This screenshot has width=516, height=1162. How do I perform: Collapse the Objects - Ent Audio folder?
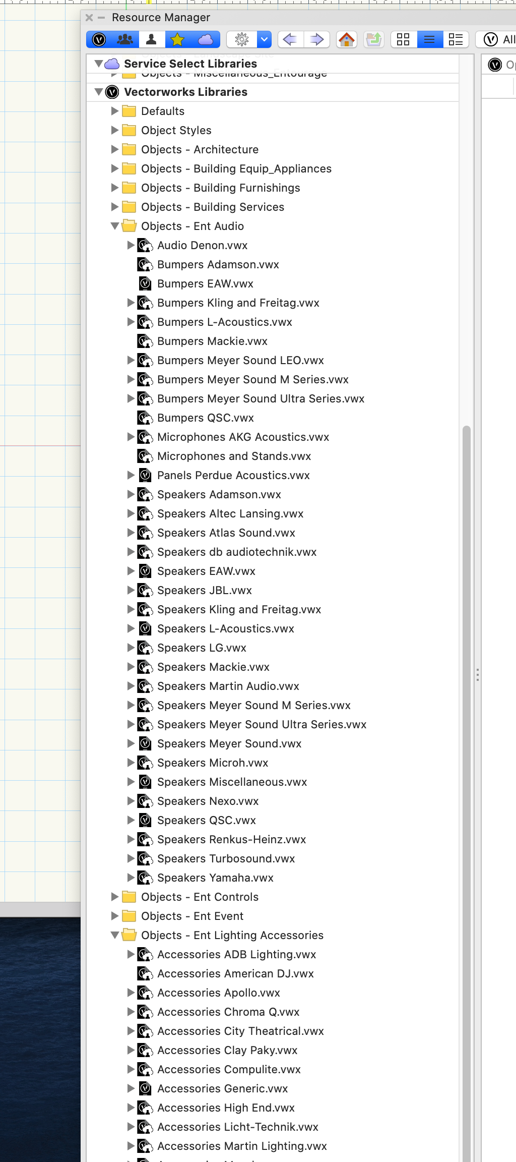pyautogui.click(x=115, y=226)
